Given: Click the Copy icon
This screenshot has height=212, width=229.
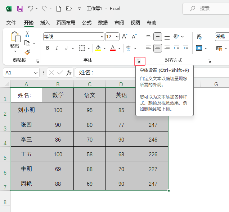Looking at the screenshot, I should [27, 43].
